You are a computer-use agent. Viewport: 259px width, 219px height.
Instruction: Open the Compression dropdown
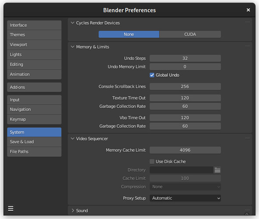click(185, 187)
